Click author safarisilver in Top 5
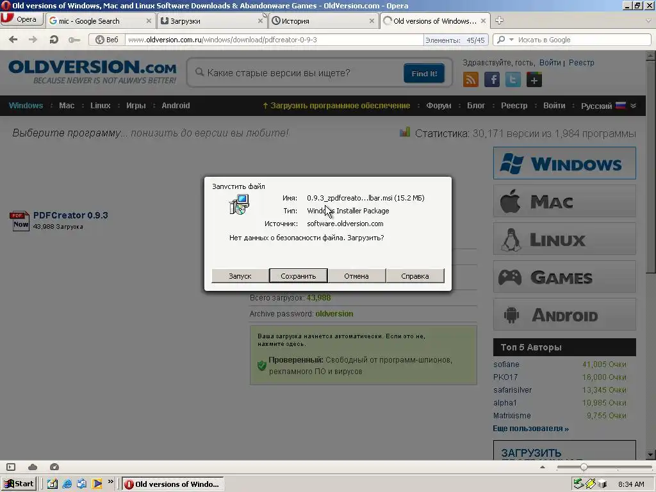The height and width of the screenshot is (492, 656). tap(512, 390)
